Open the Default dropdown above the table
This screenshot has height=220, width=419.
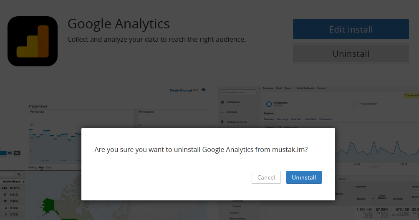pos(344,179)
